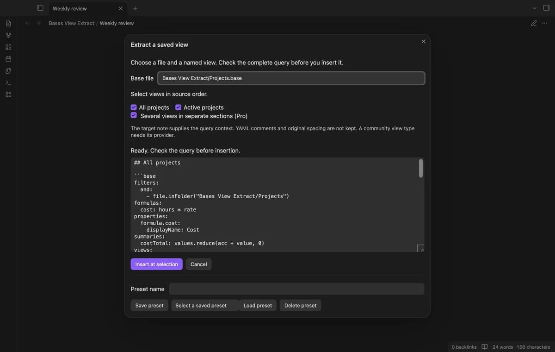Click the reading-view book icon in status bar
555x352 pixels.
485,347
